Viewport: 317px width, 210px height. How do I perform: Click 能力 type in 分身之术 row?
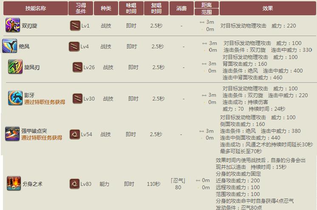(104, 184)
